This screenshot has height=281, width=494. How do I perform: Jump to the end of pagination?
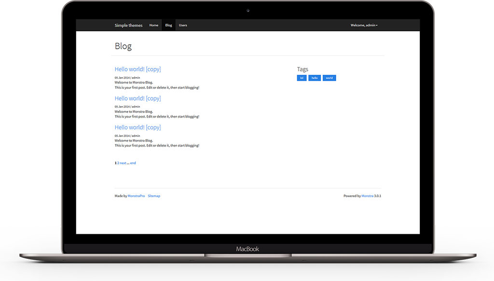tap(133, 163)
